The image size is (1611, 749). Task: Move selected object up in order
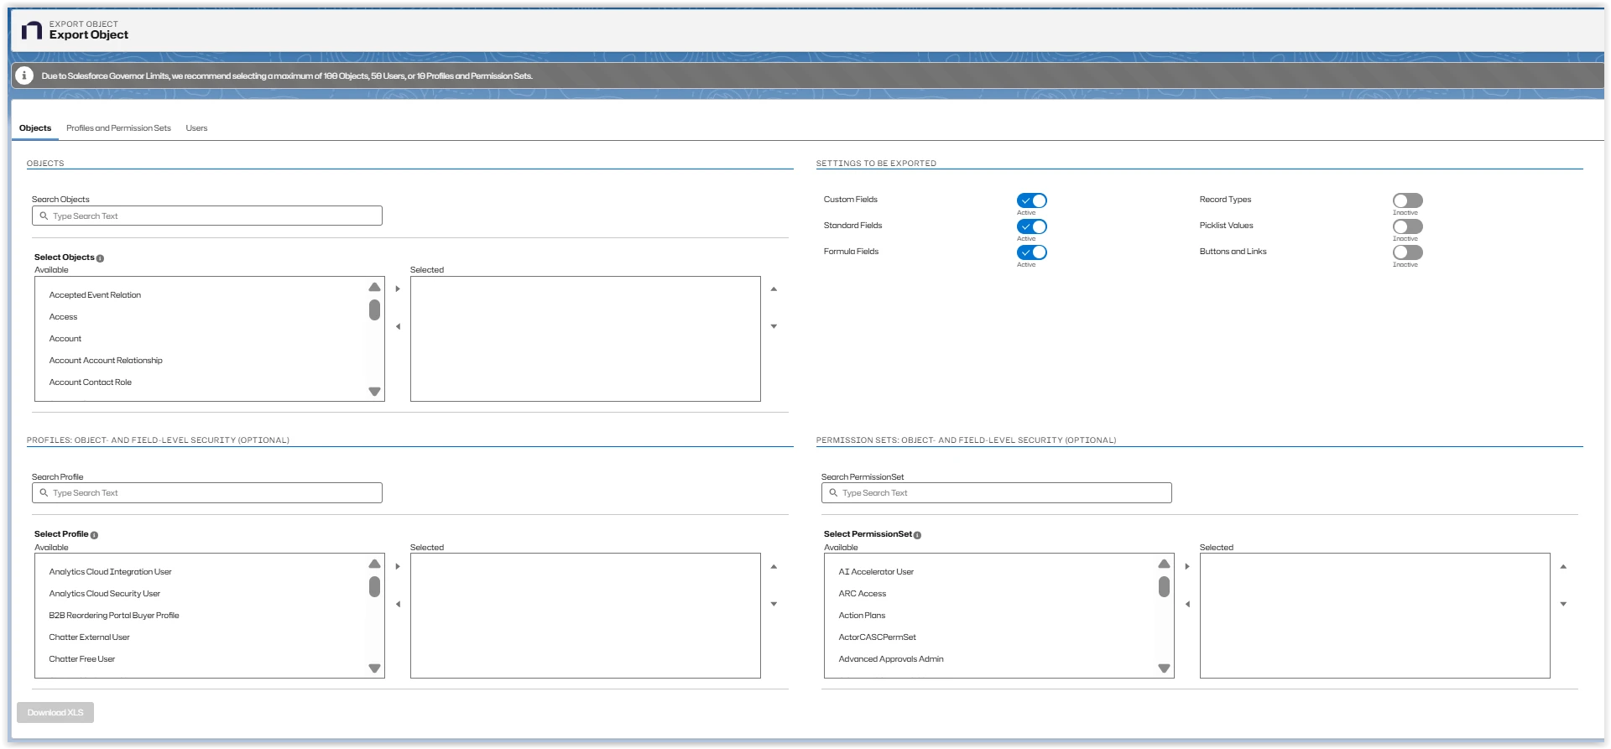[774, 289]
